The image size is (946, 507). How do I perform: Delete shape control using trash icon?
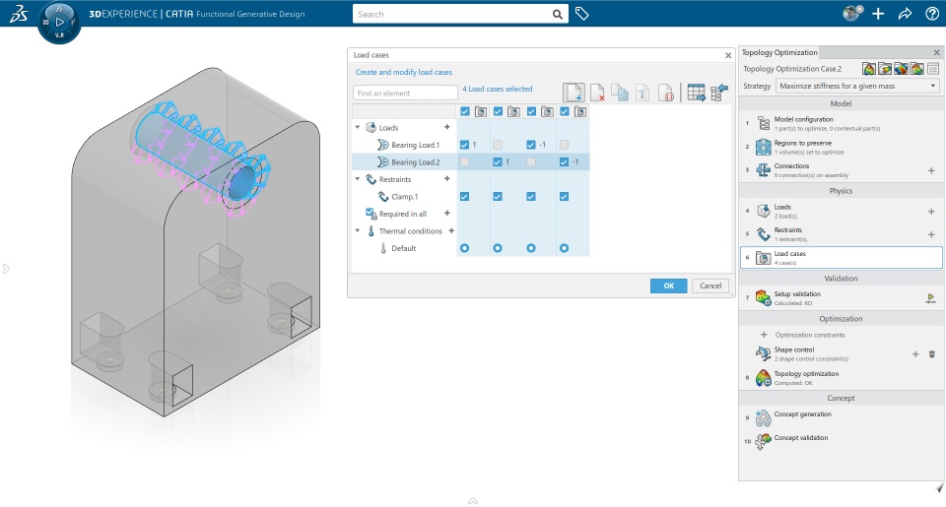pos(931,354)
